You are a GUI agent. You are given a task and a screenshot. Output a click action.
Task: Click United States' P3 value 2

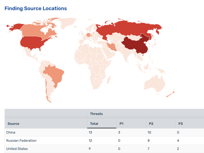(x=178, y=149)
